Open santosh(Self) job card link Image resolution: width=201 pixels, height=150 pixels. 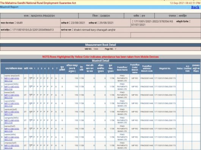[12, 113]
